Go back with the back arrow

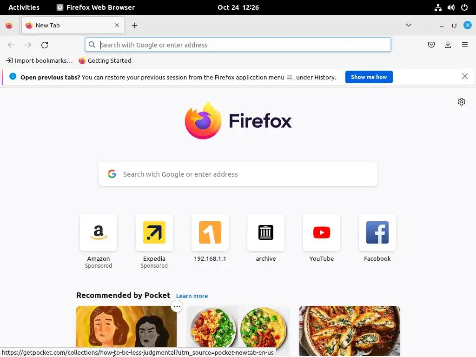click(11, 45)
